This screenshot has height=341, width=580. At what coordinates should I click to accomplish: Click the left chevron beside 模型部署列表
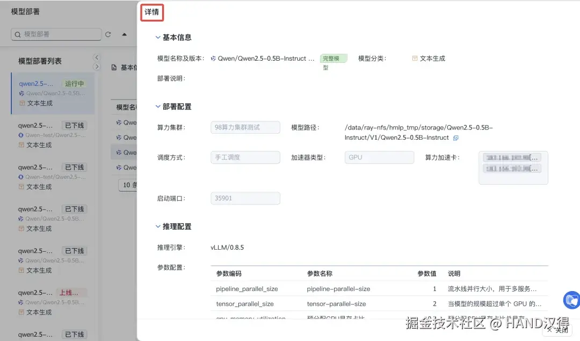point(97,57)
